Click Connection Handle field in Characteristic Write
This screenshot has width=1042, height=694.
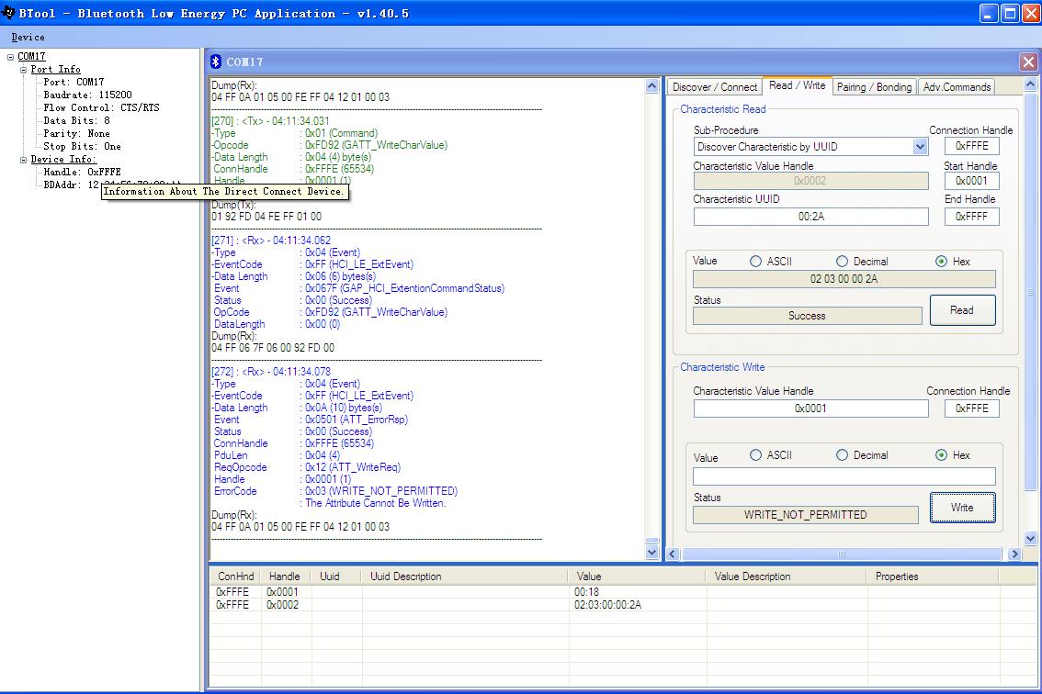click(971, 409)
